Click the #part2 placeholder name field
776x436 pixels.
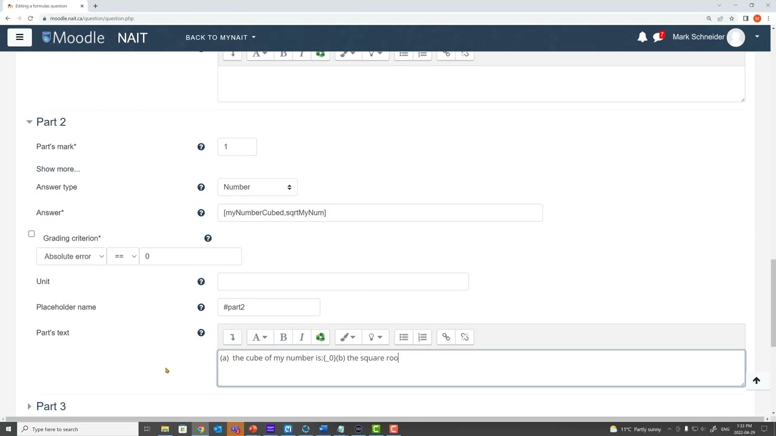coord(269,307)
